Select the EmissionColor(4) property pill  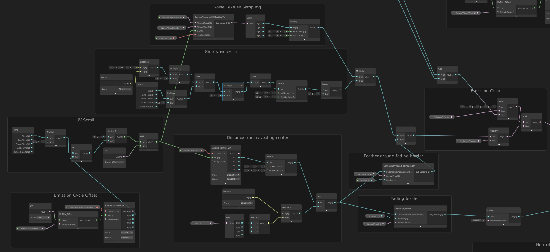tap(442, 117)
